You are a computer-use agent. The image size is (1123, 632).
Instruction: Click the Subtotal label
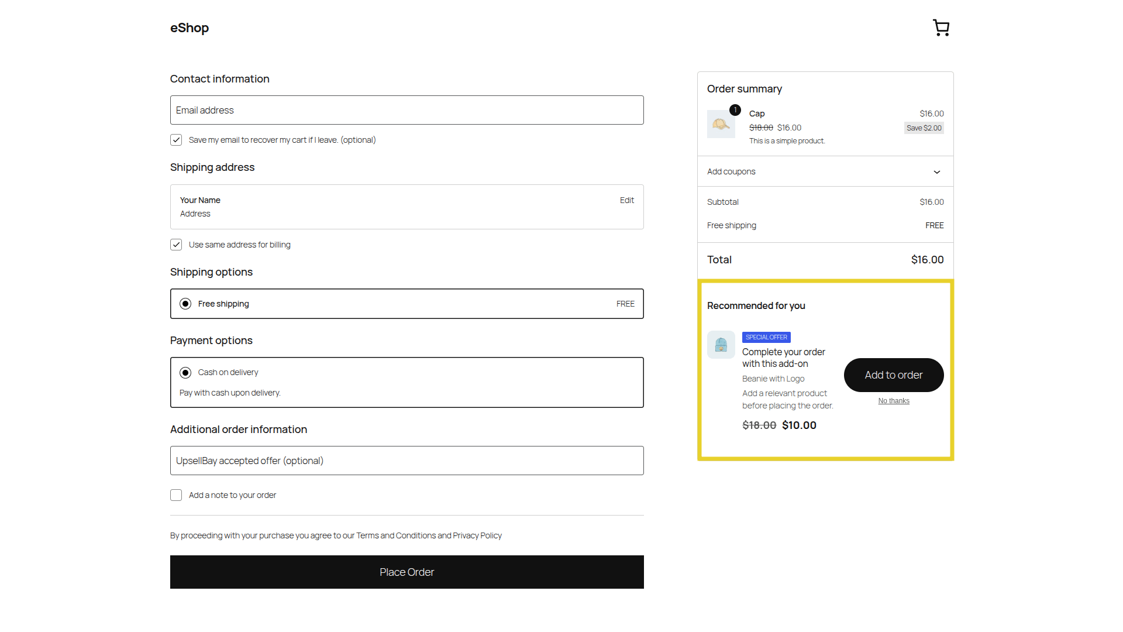coord(723,202)
